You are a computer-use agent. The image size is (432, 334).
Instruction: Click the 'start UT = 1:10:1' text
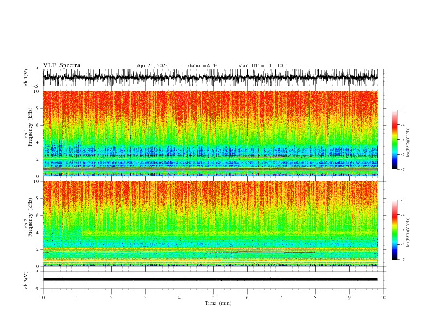[x=263, y=65]
